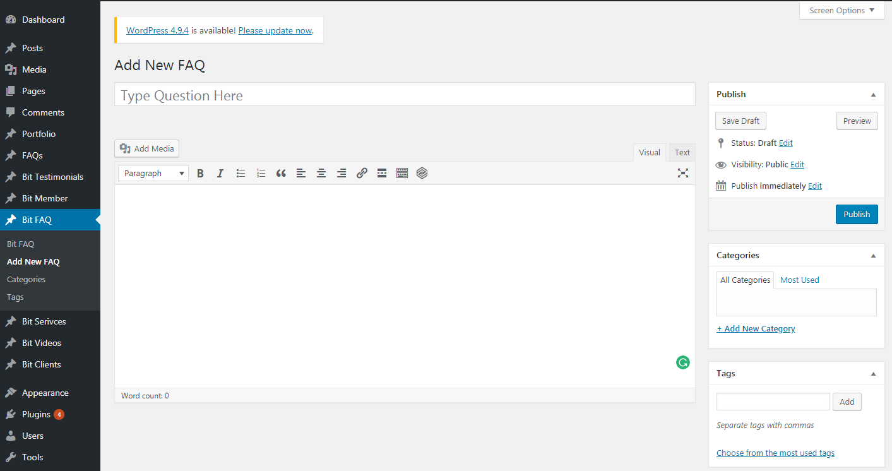
Task: Apply blockquote formatting
Action: [281, 173]
